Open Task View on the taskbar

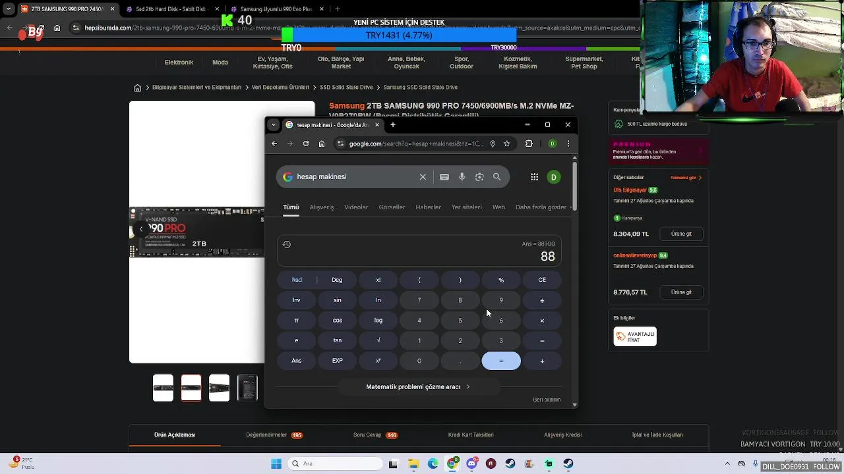click(x=393, y=463)
